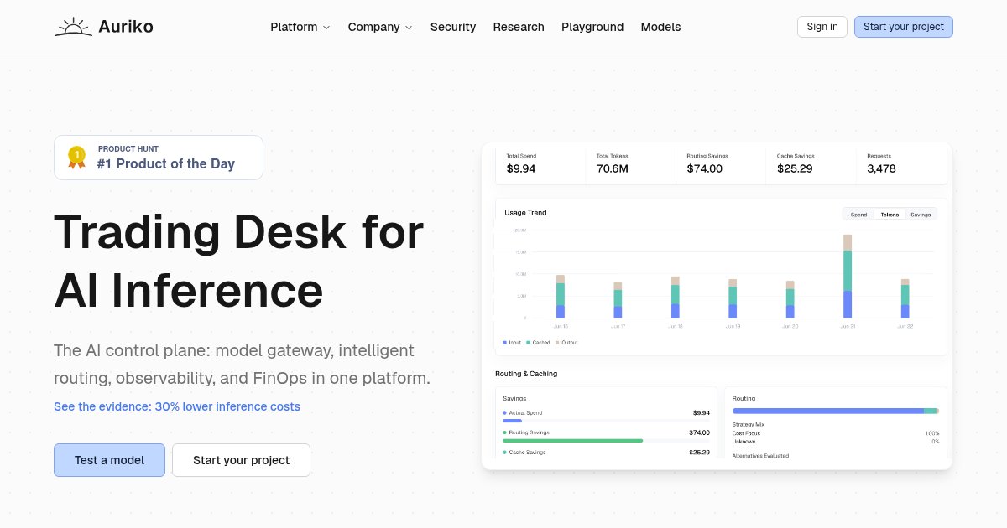Click the chart bar for Jun 18

tap(676, 298)
